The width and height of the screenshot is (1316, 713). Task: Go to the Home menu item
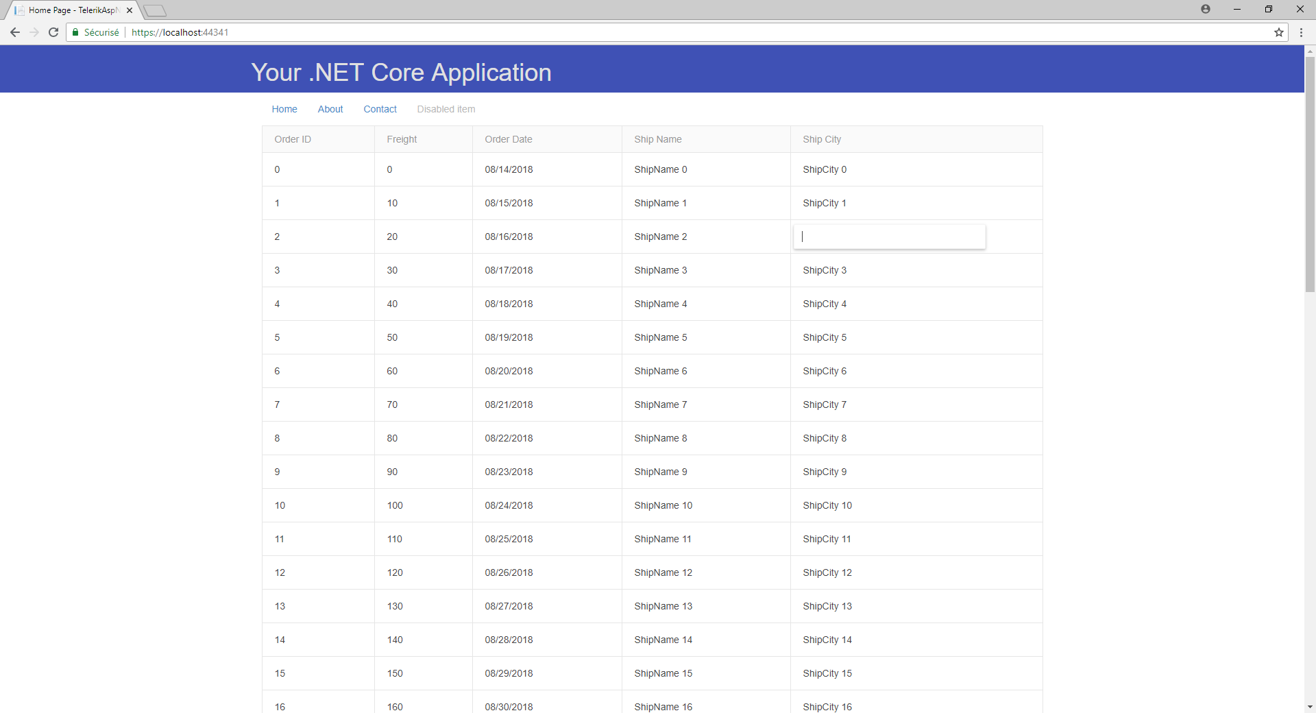click(x=284, y=109)
